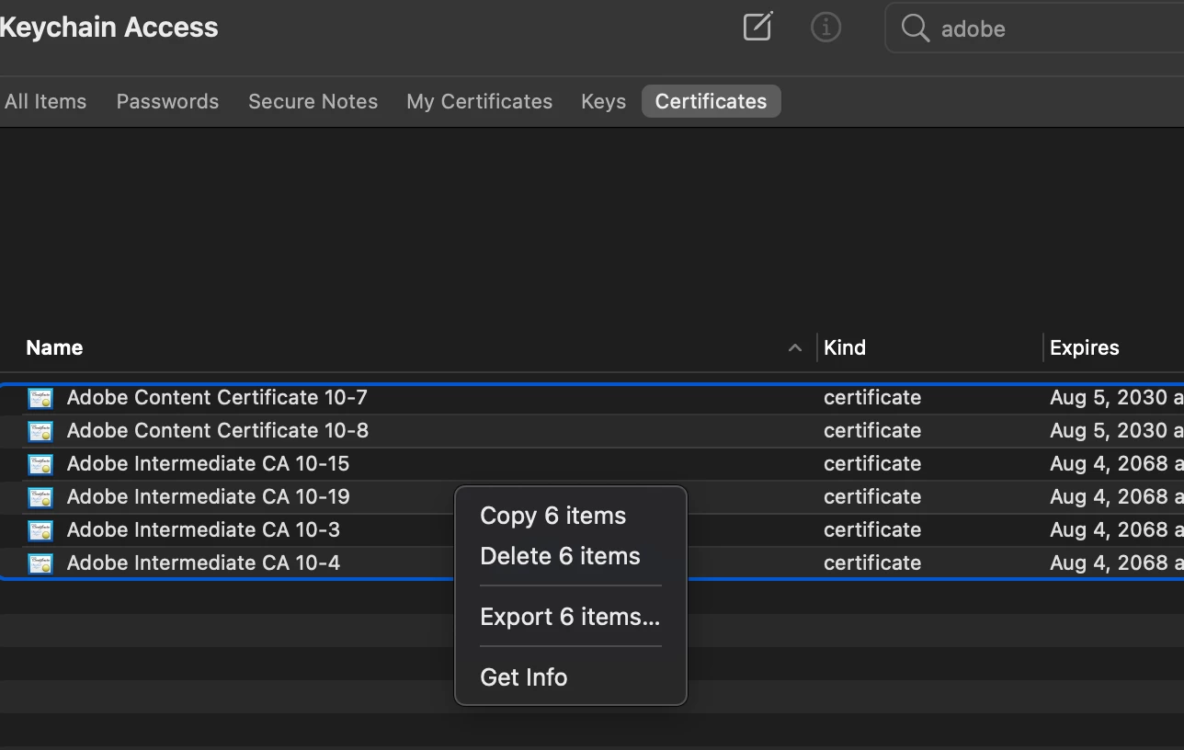The width and height of the screenshot is (1184, 750).
Task: Click the compose new note icon
Action: (757, 27)
